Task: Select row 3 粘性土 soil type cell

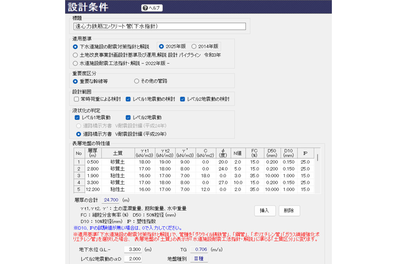Action: pos(117,175)
